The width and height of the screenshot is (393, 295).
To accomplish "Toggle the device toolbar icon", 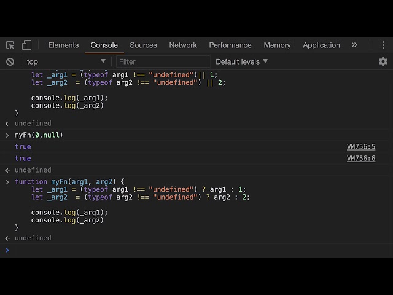I will pyautogui.click(x=26, y=45).
